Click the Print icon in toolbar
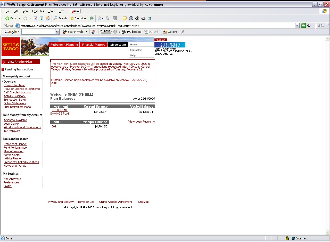 click(108, 18)
